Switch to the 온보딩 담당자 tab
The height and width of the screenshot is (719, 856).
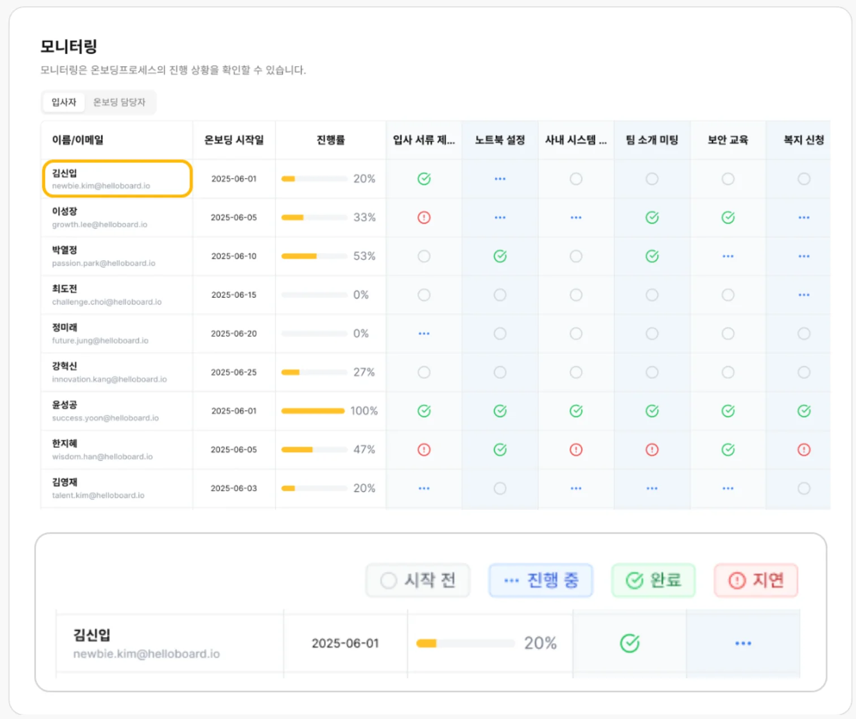(x=119, y=102)
